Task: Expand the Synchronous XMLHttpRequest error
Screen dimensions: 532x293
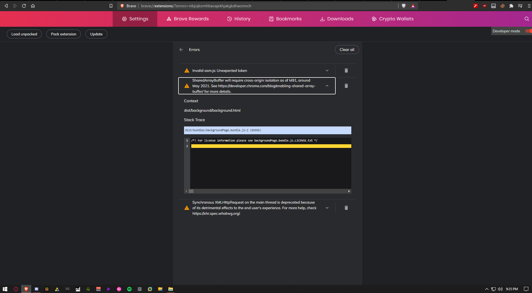Action: [327, 208]
